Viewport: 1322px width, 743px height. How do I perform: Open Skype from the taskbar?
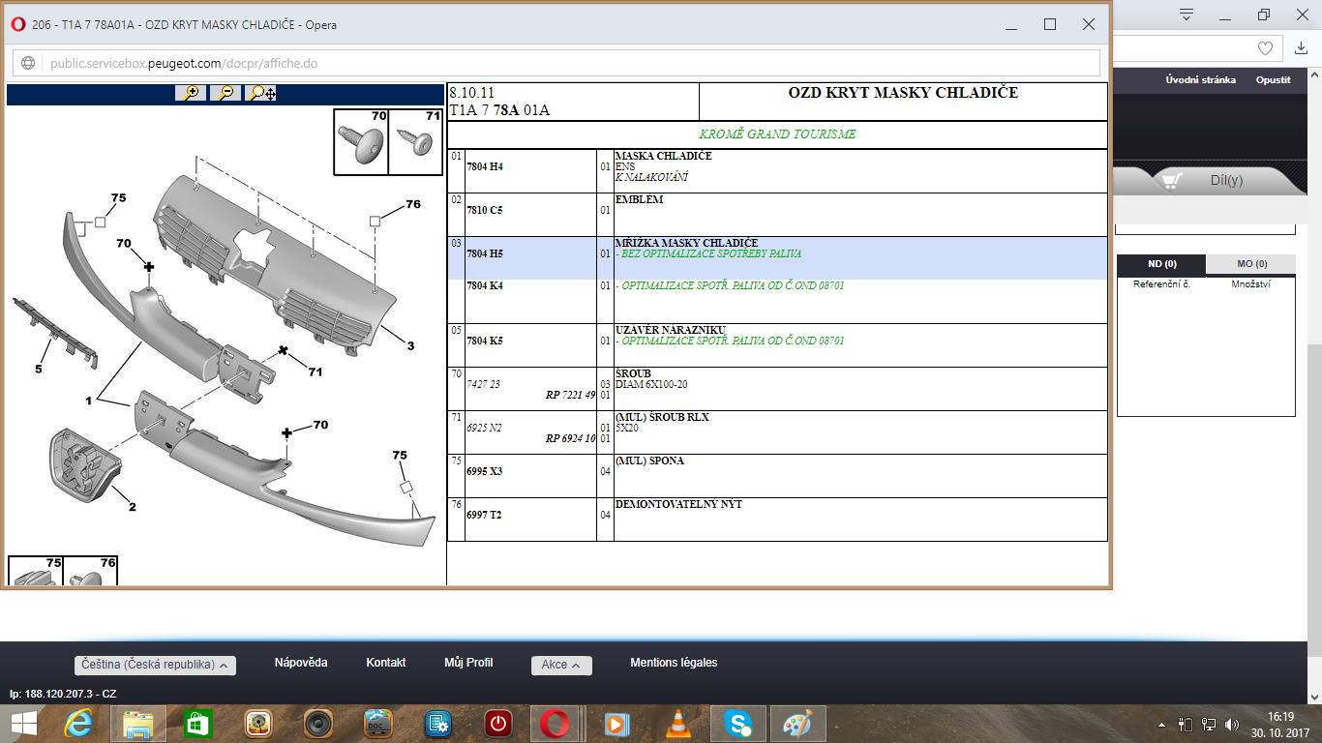(738, 724)
